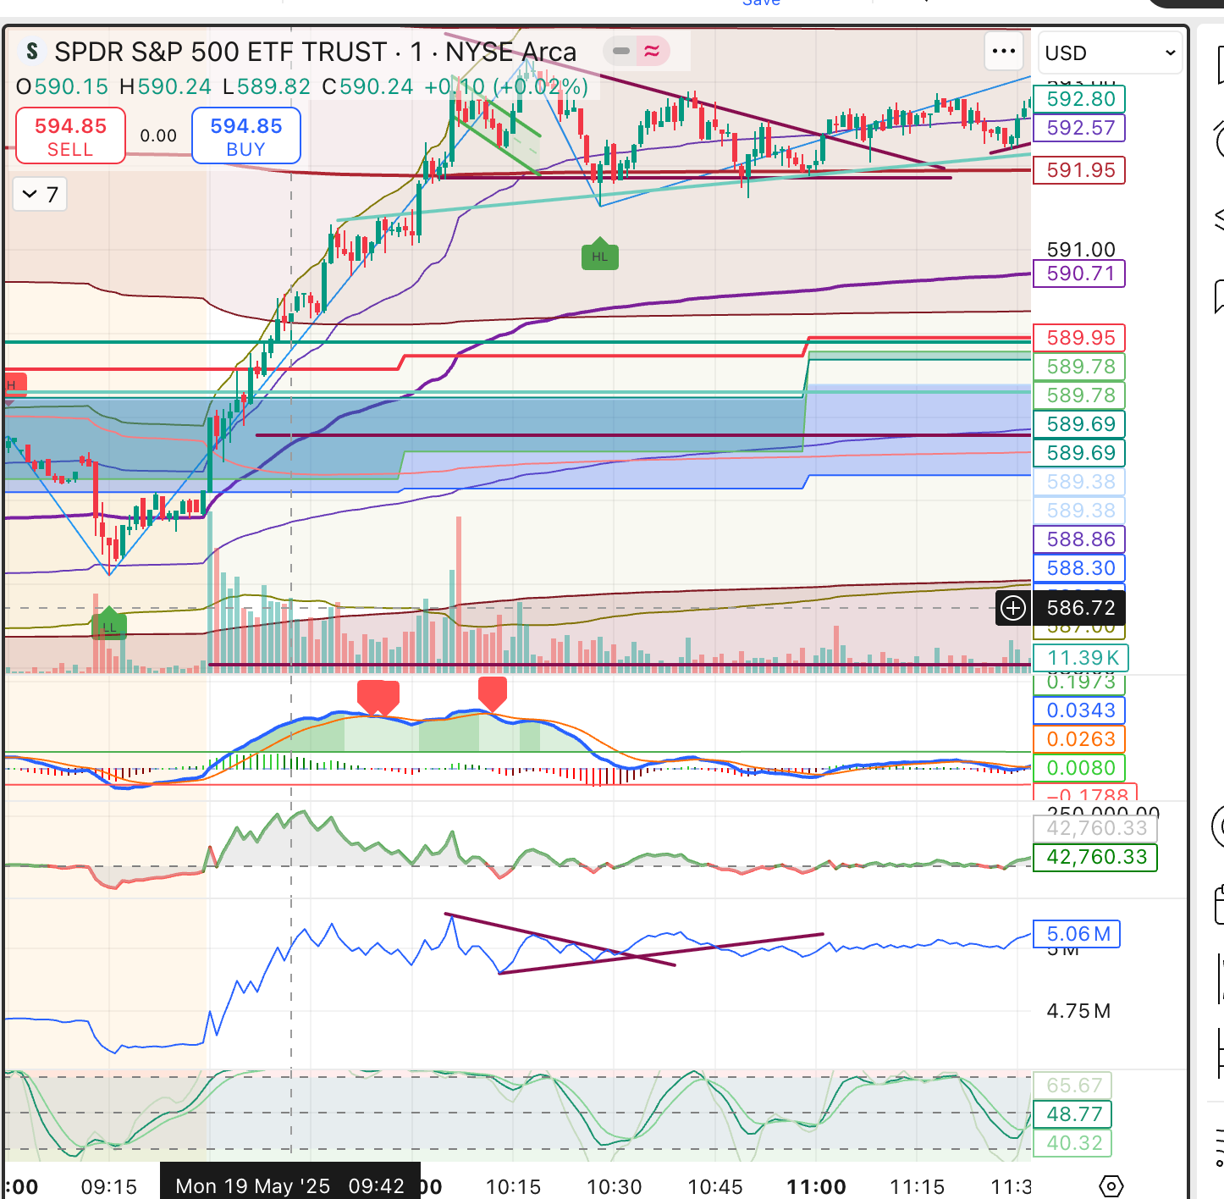The width and height of the screenshot is (1224, 1199).
Task: Click the 0.00 spread value
Action: pyautogui.click(x=158, y=135)
